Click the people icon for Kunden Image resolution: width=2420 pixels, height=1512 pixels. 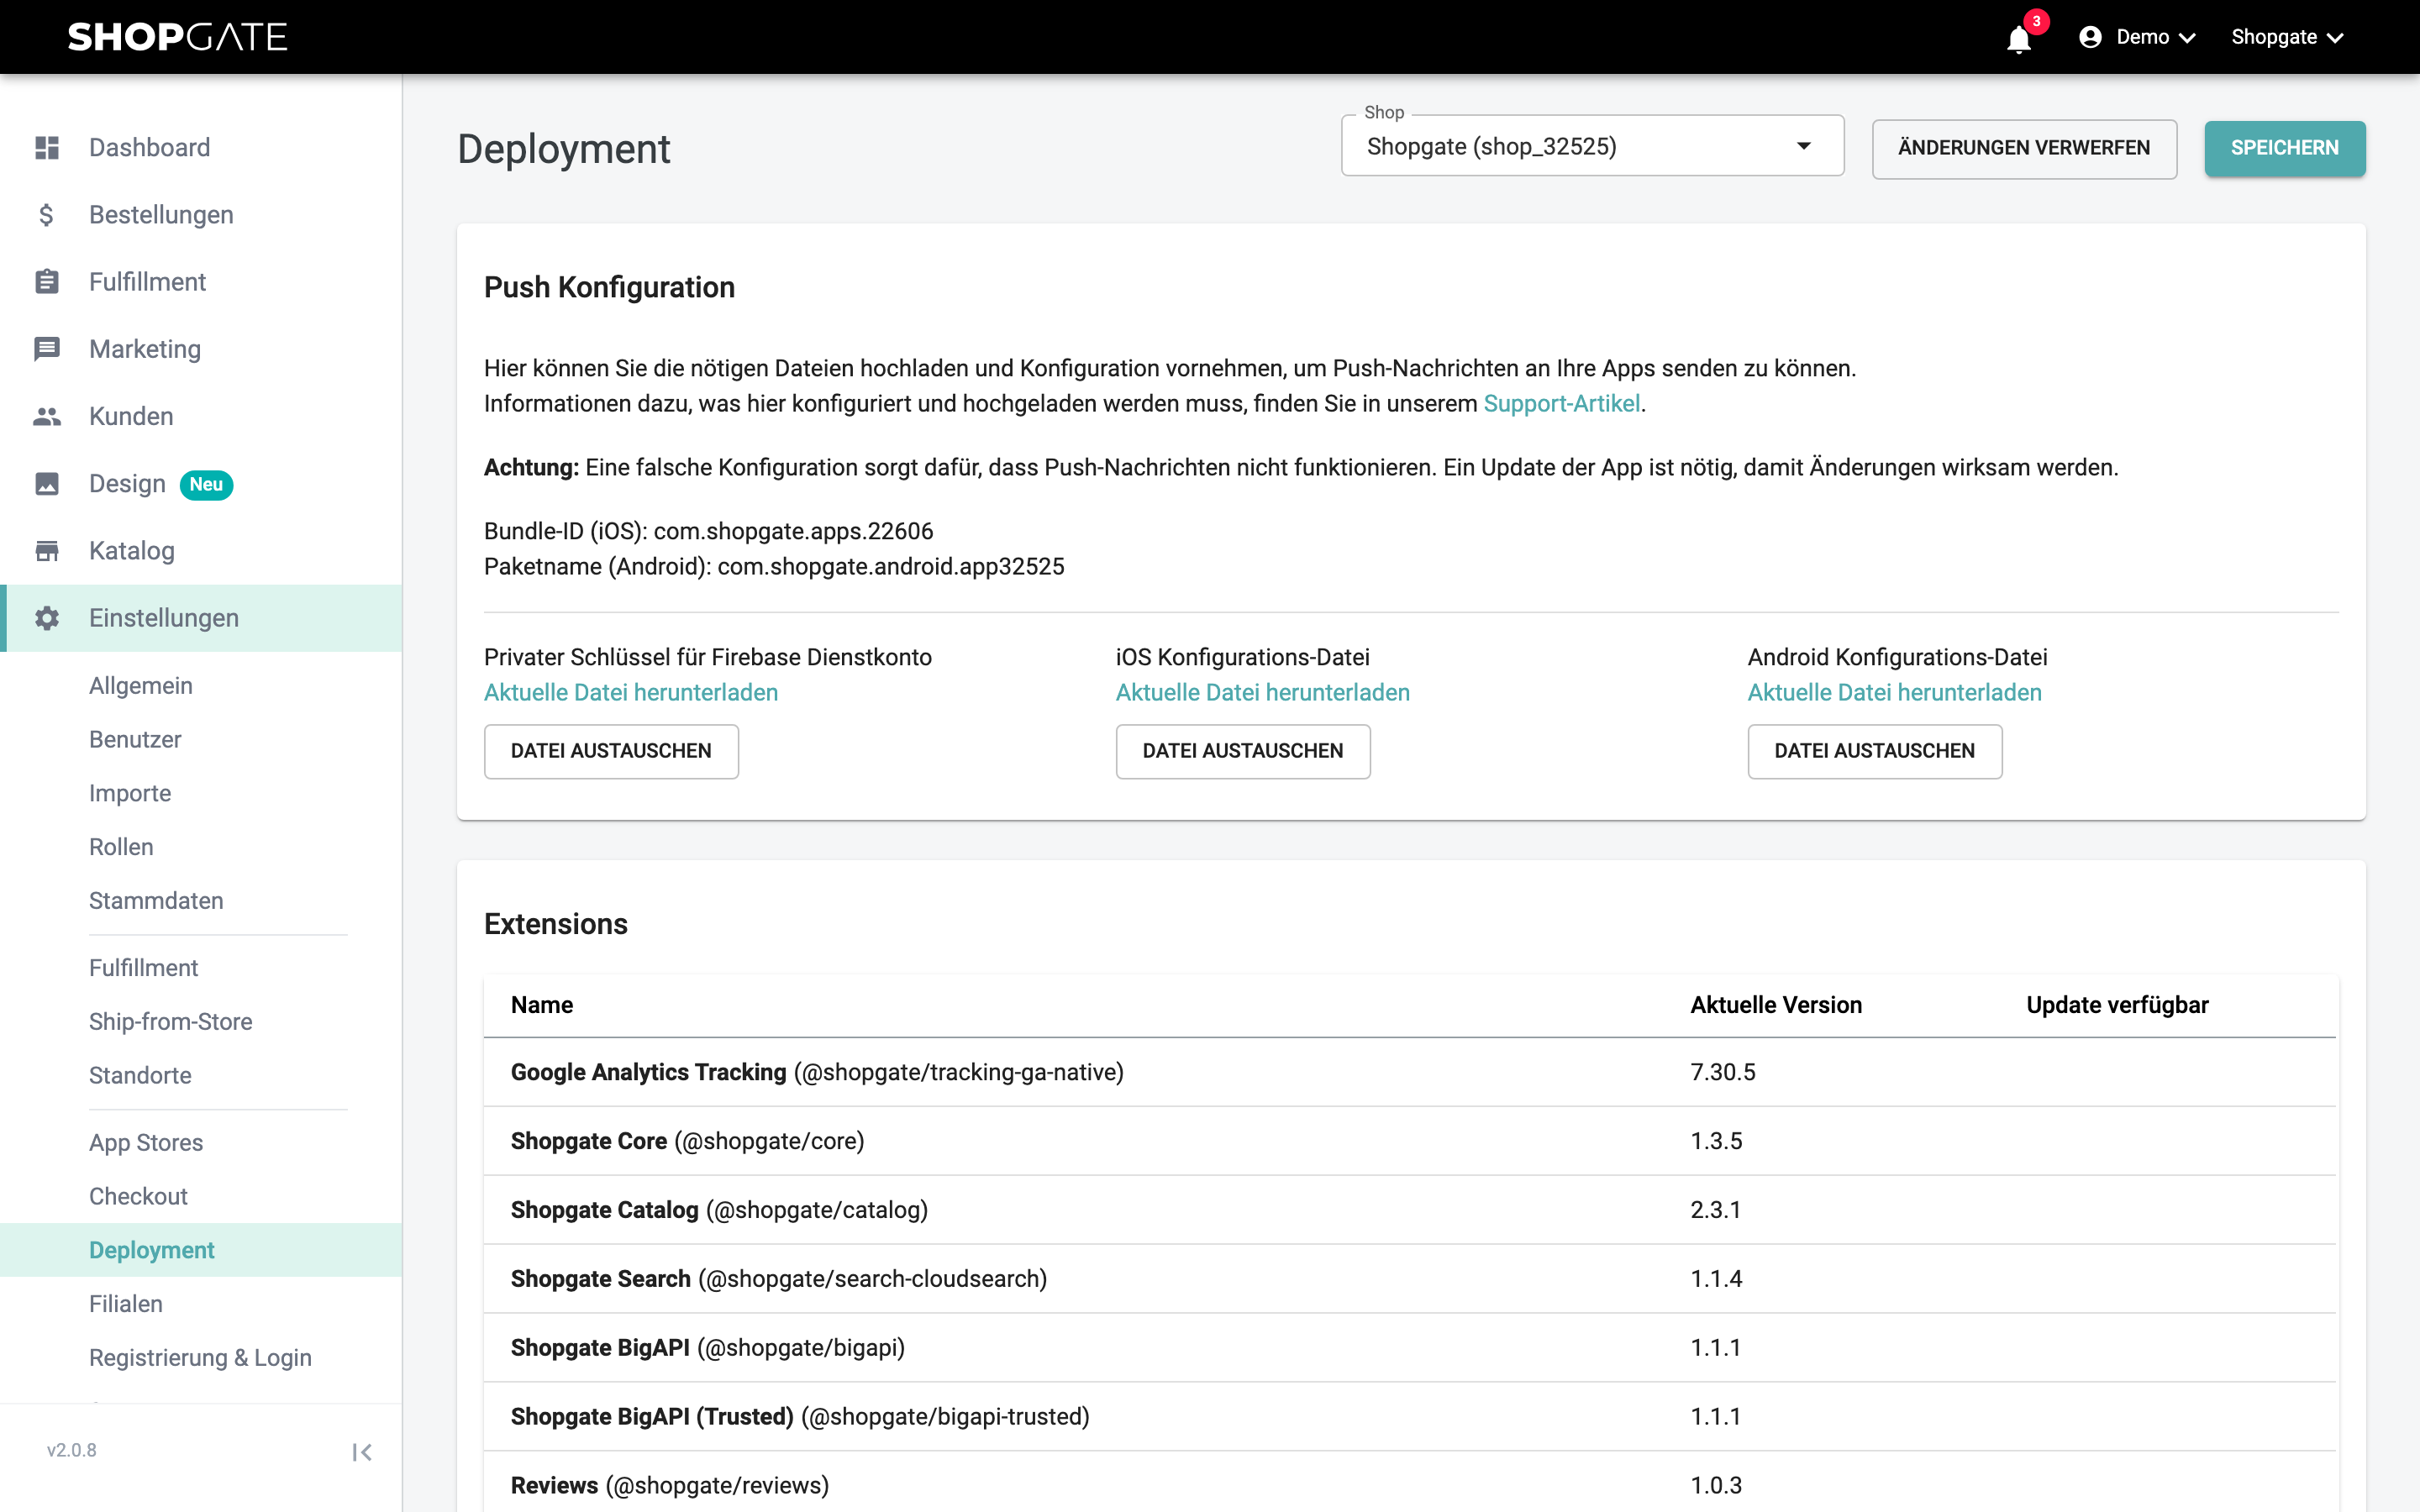(47, 416)
